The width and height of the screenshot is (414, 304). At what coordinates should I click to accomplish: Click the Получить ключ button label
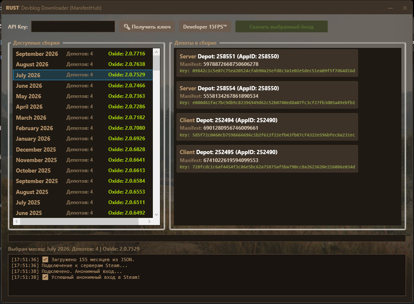pyautogui.click(x=151, y=27)
